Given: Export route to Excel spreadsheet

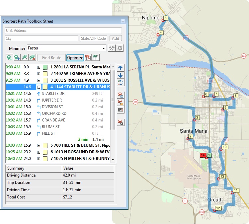Looking at the screenshot, I should (96, 58).
